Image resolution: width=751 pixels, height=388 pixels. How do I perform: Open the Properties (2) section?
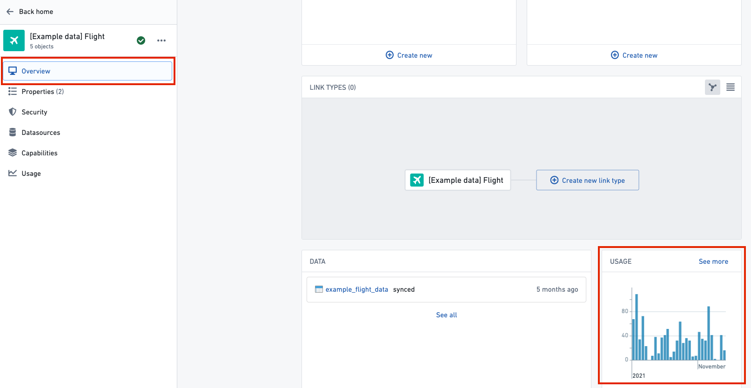point(43,92)
